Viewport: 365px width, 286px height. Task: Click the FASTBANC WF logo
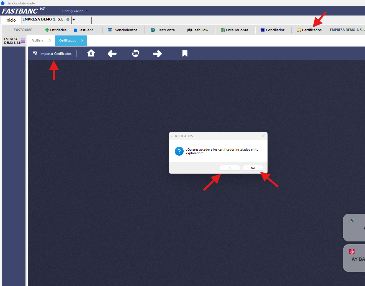tap(23, 11)
